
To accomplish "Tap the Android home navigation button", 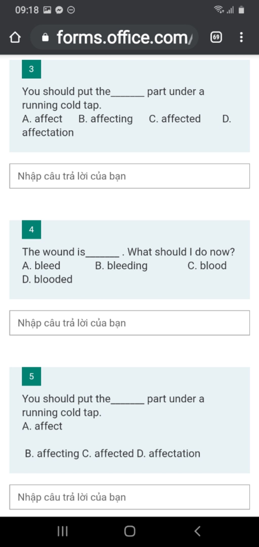I will pos(130,531).
